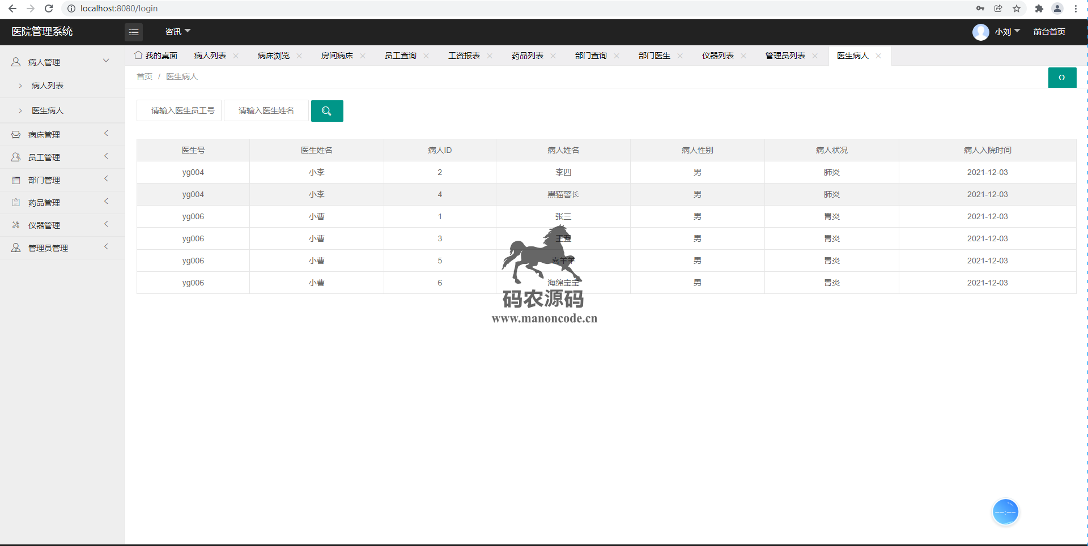Click the user avatar icon
This screenshot has width=1088, height=546.
click(x=980, y=32)
